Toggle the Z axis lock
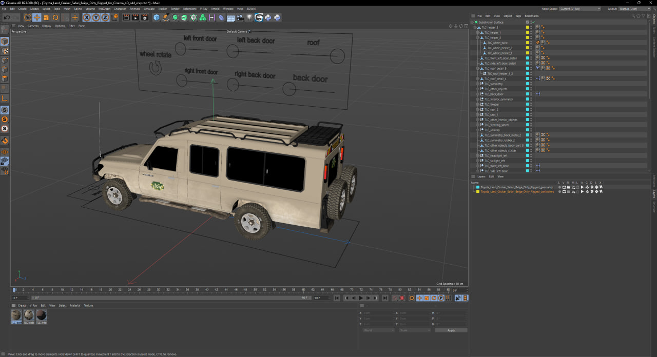The height and width of the screenshot is (357, 657). click(x=105, y=17)
